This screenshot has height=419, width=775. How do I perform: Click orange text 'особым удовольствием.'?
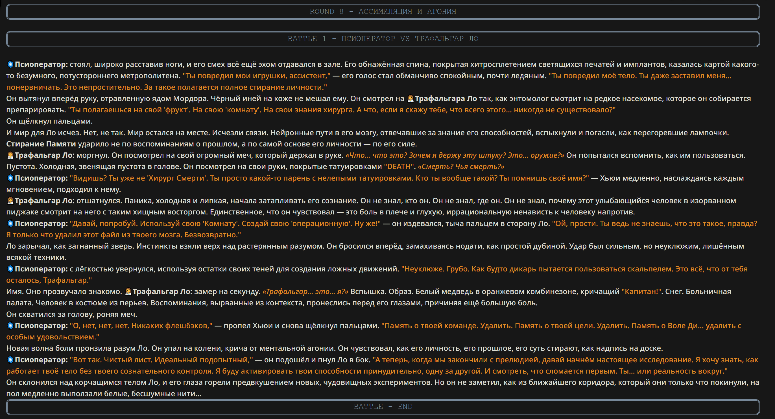pyautogui.click(x=53, y=337)
